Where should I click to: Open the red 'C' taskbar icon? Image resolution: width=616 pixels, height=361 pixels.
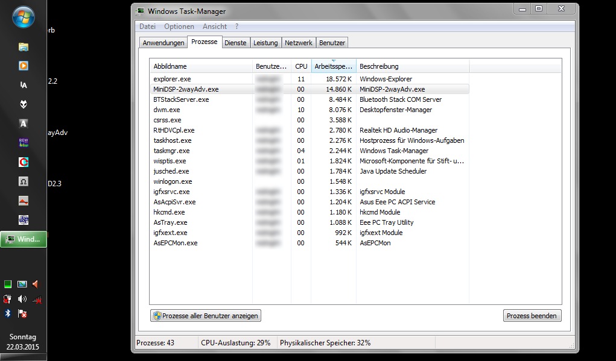[x=24, y=162]
